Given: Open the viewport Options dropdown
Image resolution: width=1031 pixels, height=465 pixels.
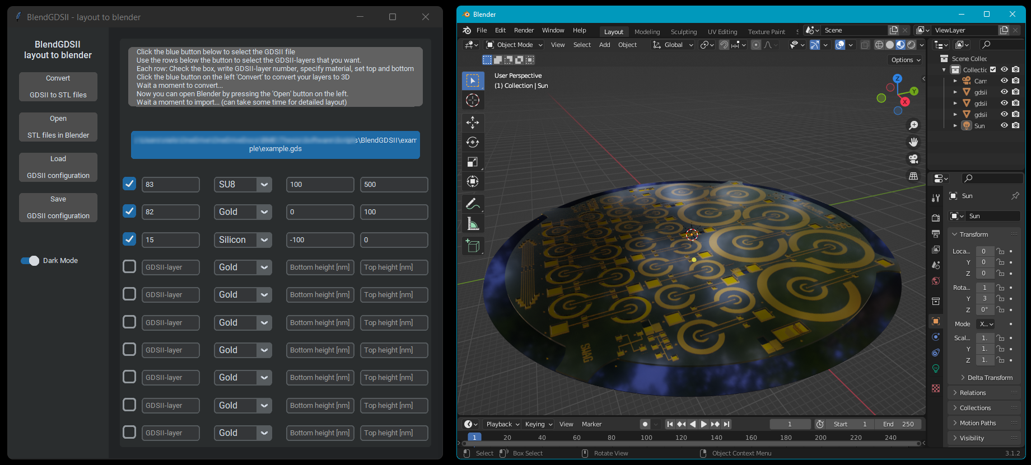Looking at the screenshot, I should pos(905,60).
